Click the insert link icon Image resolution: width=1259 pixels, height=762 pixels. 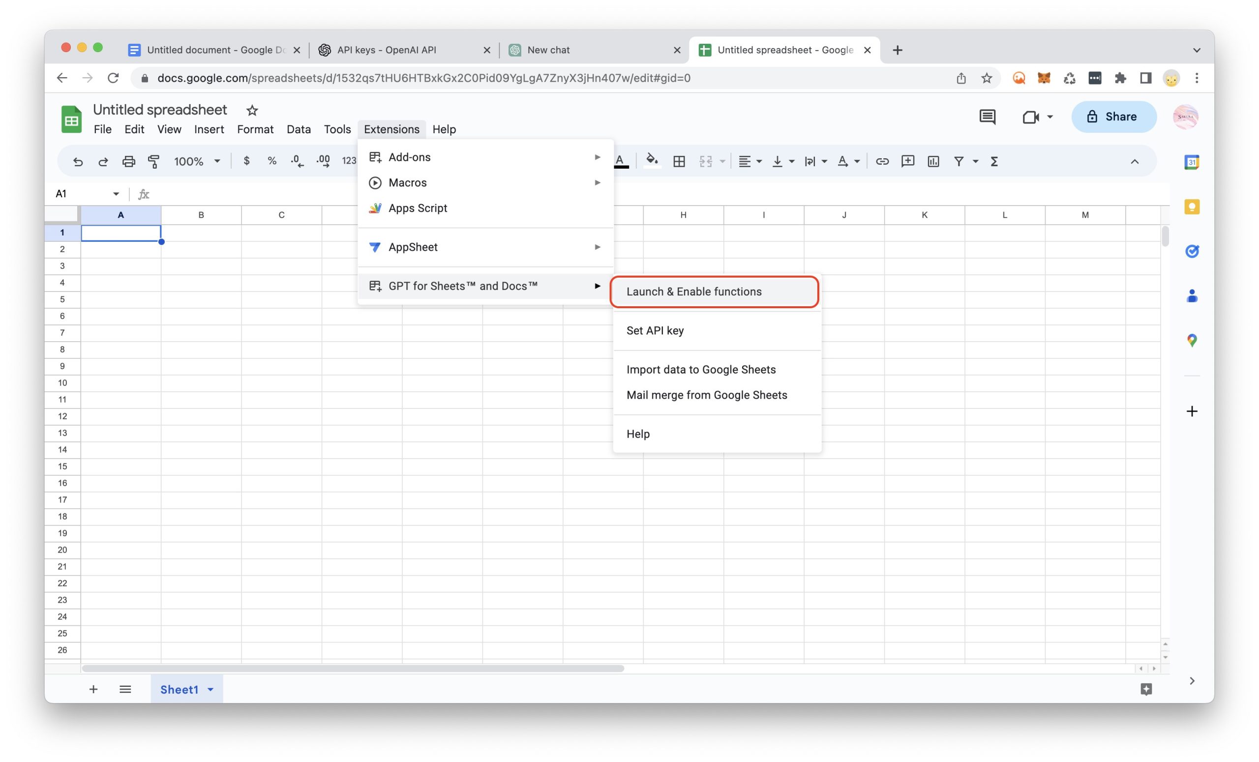pos(882,161)
